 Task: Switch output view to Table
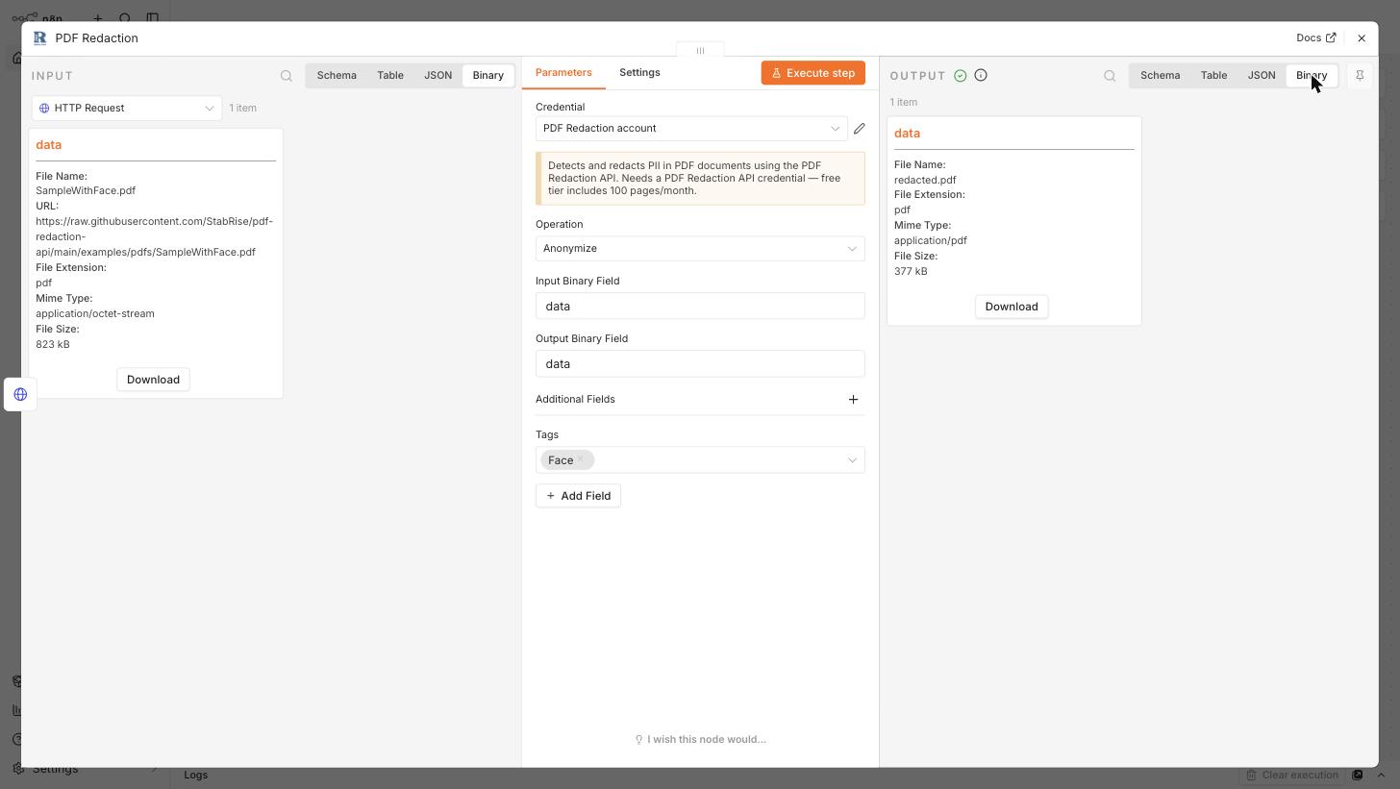[x=1213, y=75]
